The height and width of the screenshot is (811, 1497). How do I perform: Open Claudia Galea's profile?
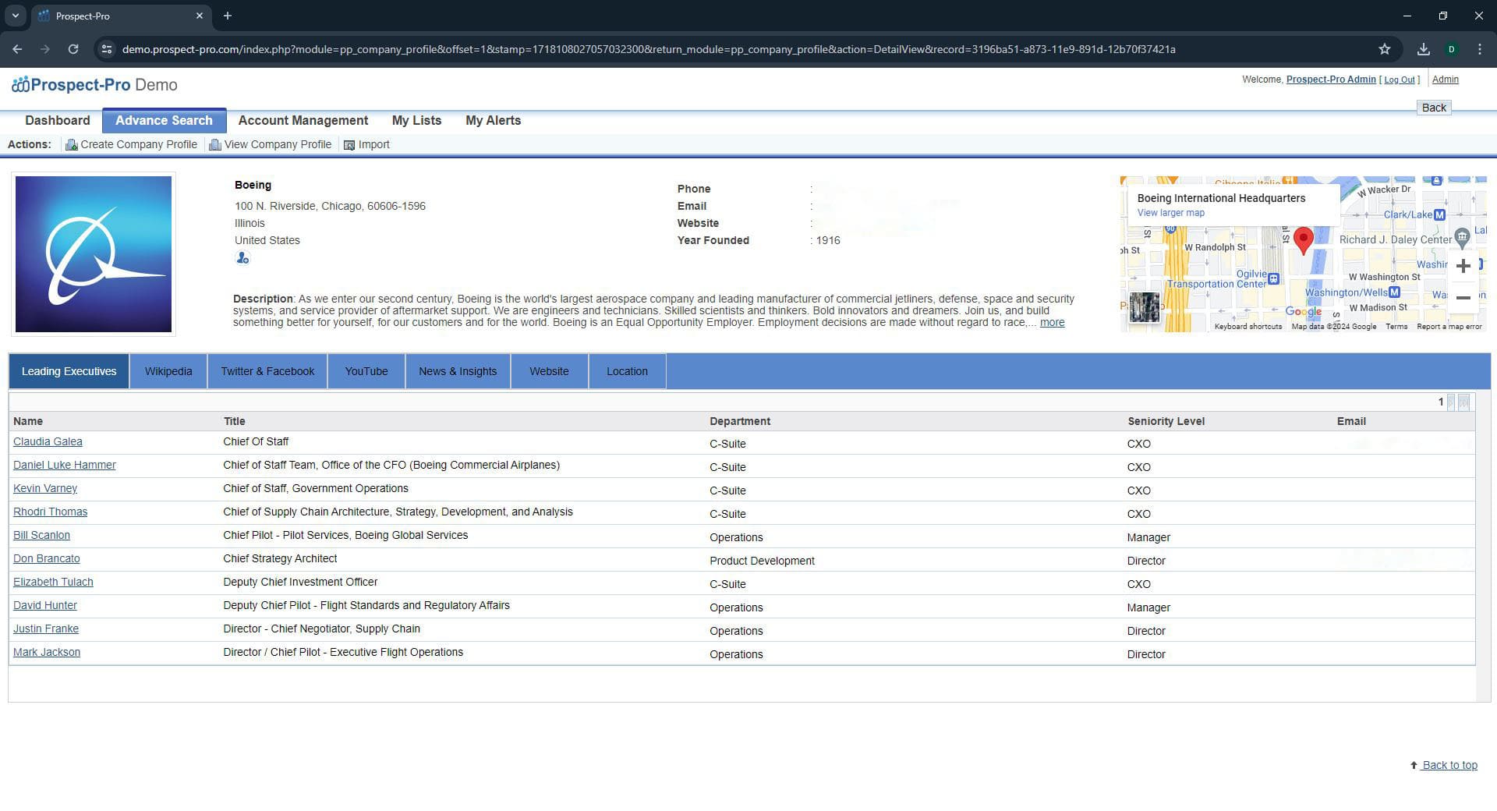click(48, 441)
